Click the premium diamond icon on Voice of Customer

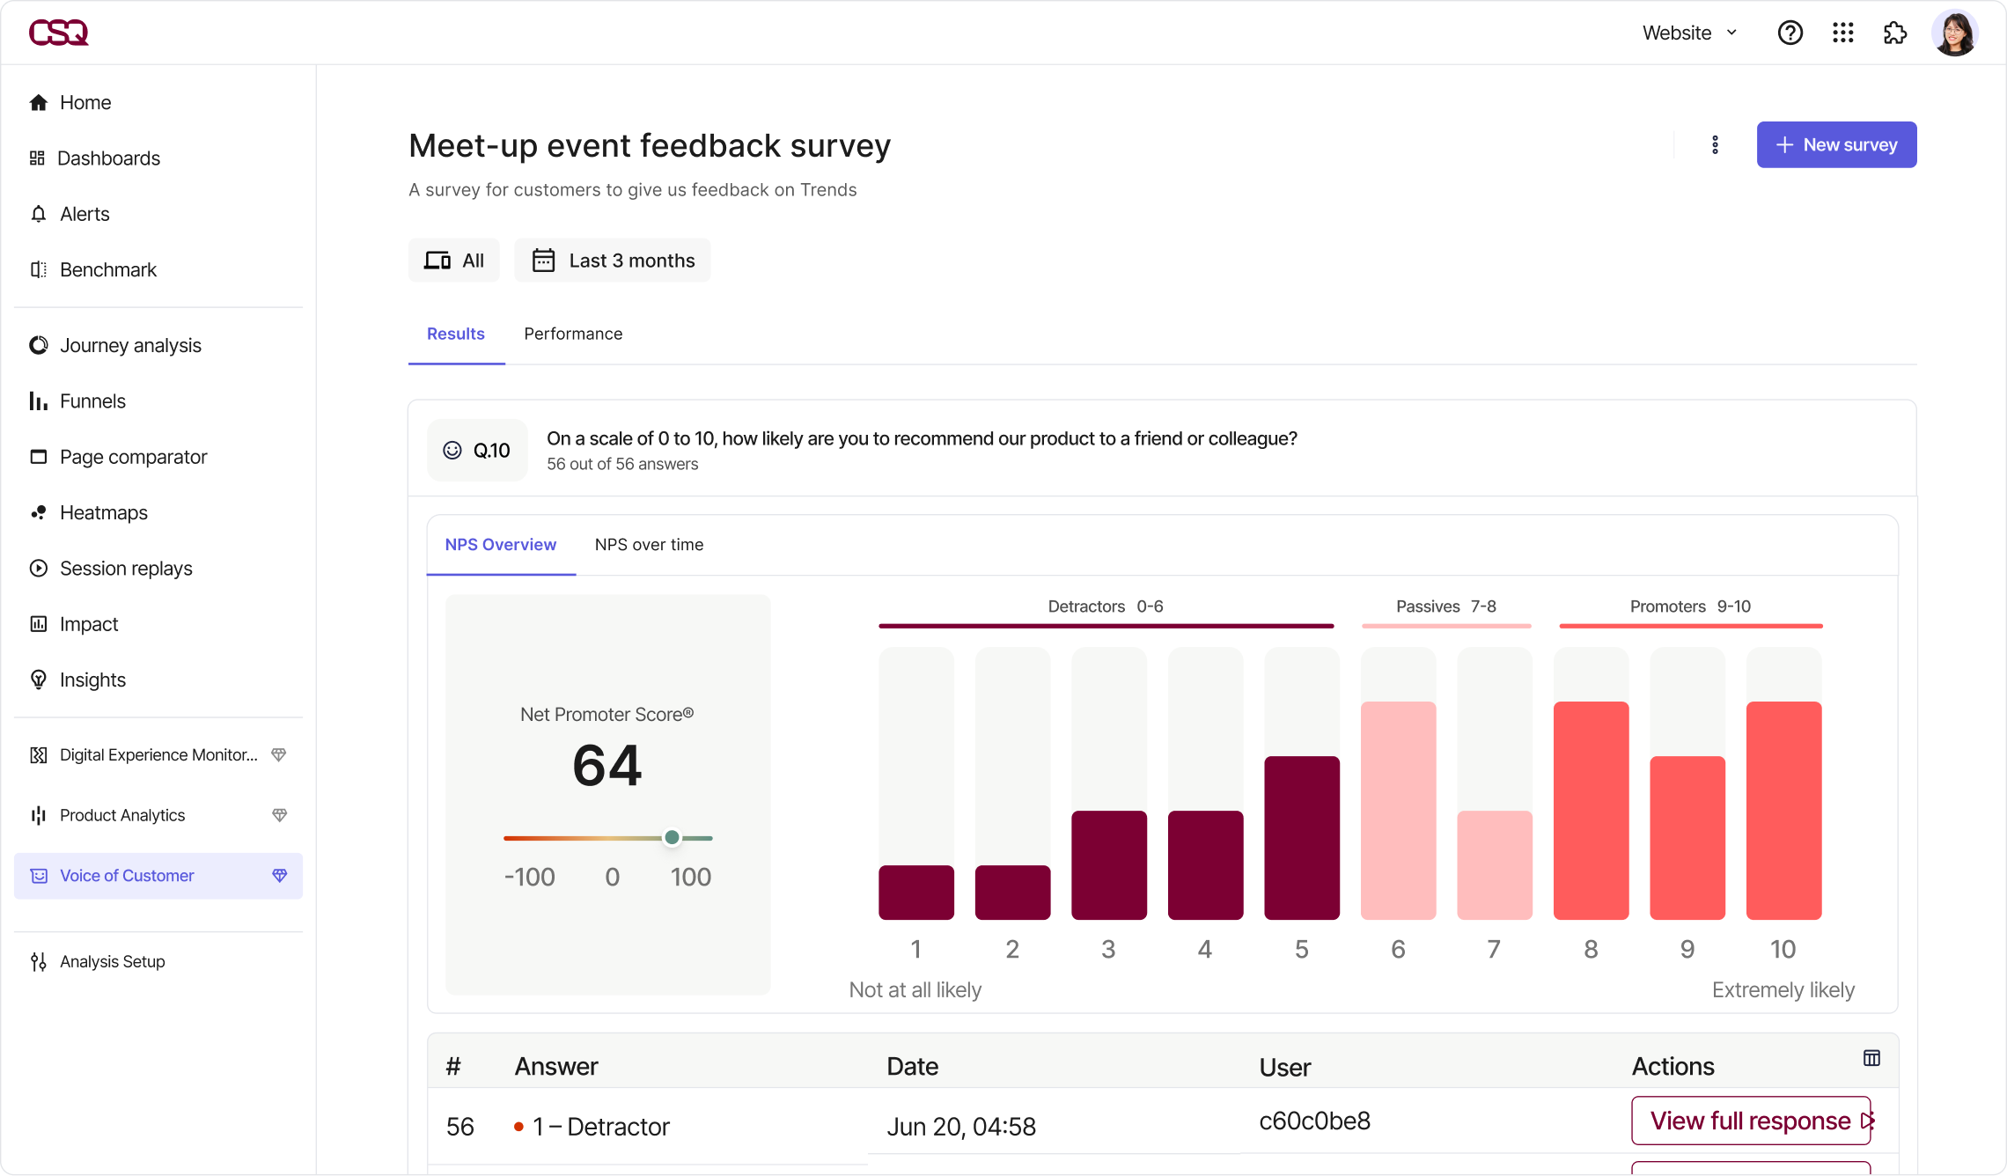pos(278,876)
